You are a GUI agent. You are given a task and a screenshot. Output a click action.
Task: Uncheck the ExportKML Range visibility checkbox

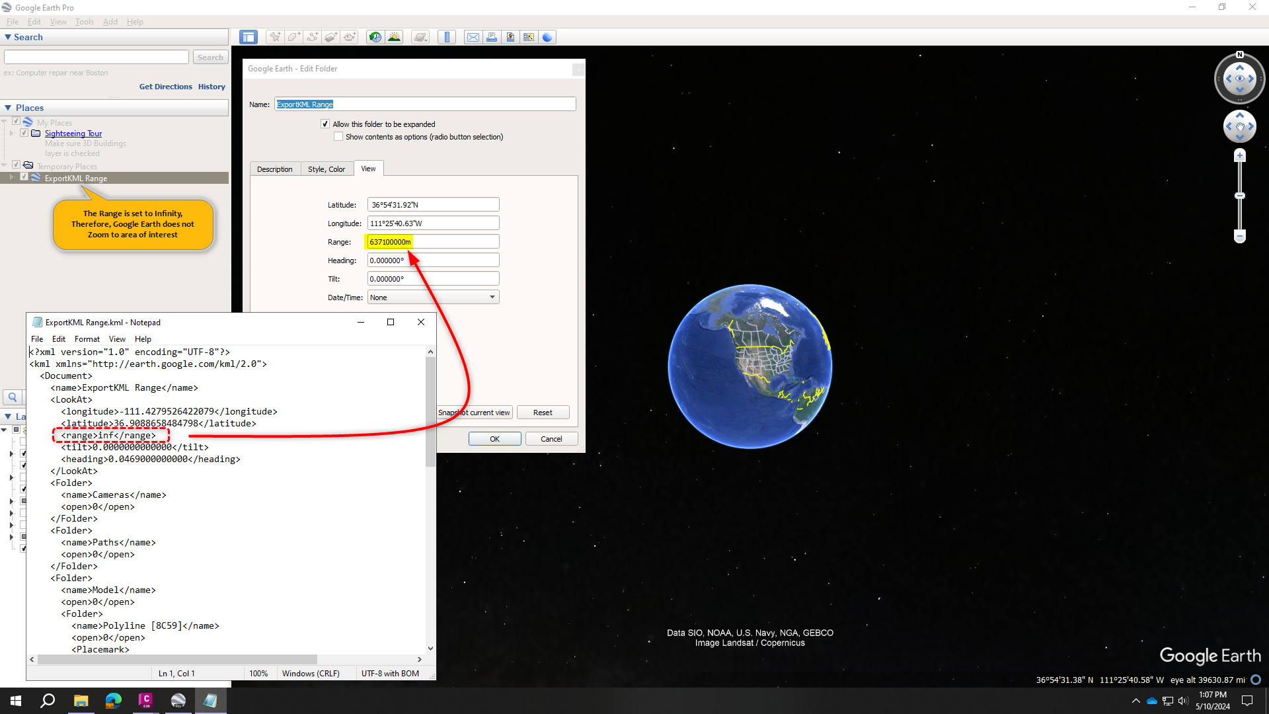click(24, 177)
